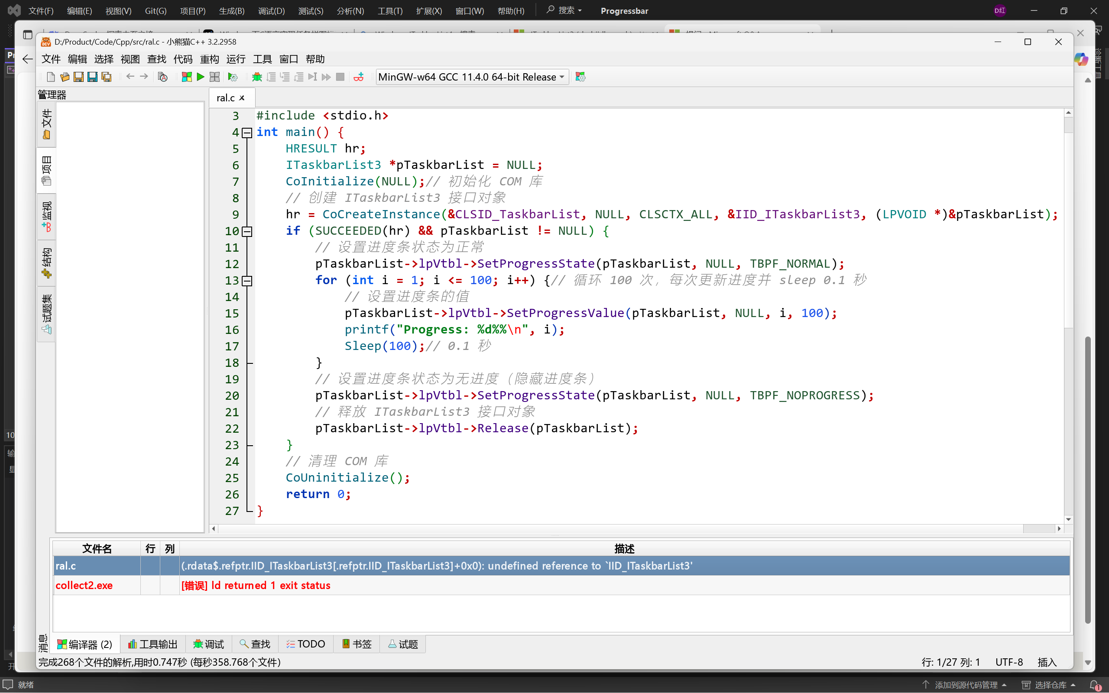This screenshot has height=693, width=1109.
Task: Click the UTF-8 encoding in status bar
Action: (1009, 662)
